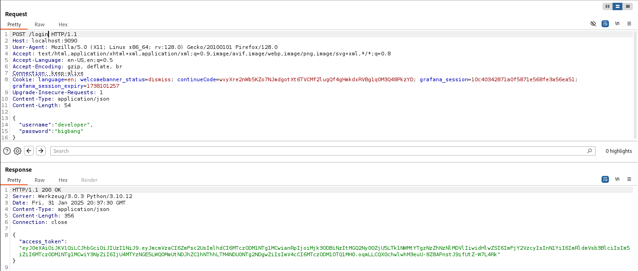Click the magnifier icon in search box
Screen dimensions: 638x271
point(590,151)
